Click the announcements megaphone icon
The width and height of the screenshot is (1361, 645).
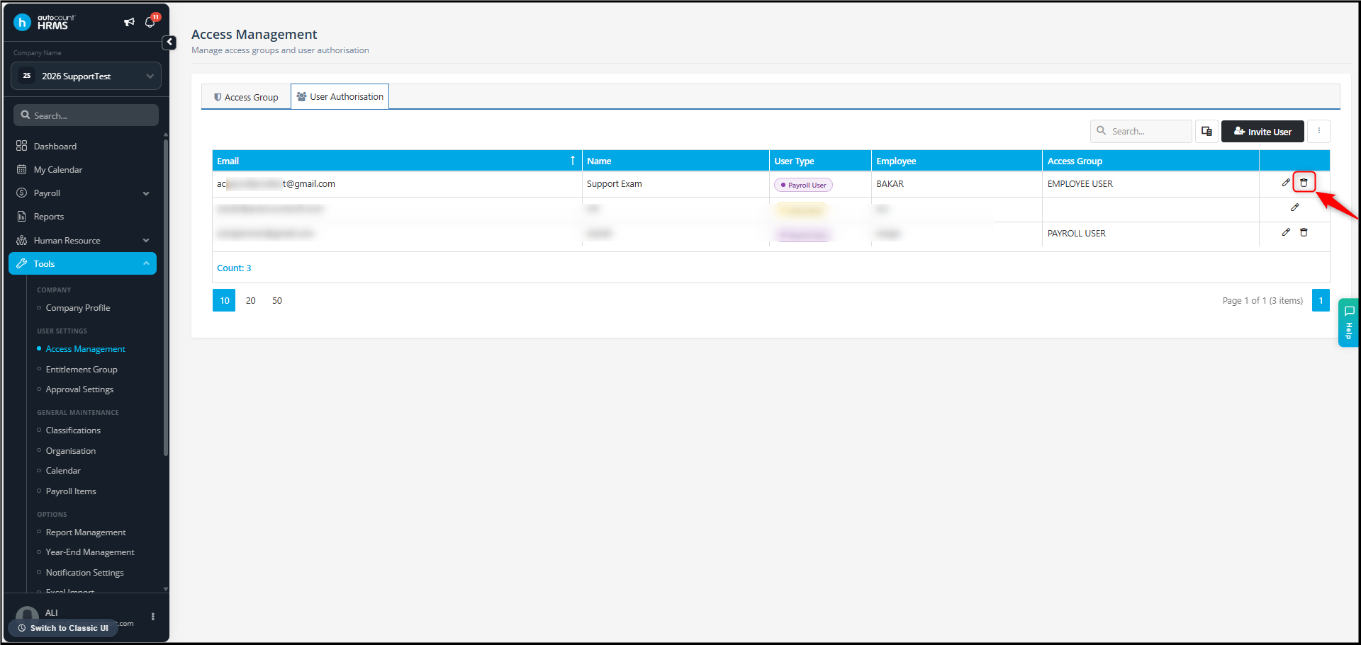[129, 22]
